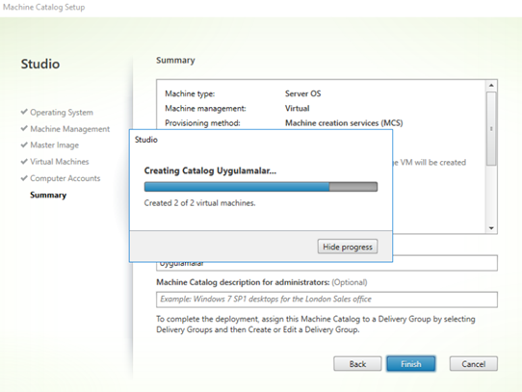Viewport: 522px width, 392px height.
Task: Click the summary panel vertical scrollbar thumb
Action: 491,128
